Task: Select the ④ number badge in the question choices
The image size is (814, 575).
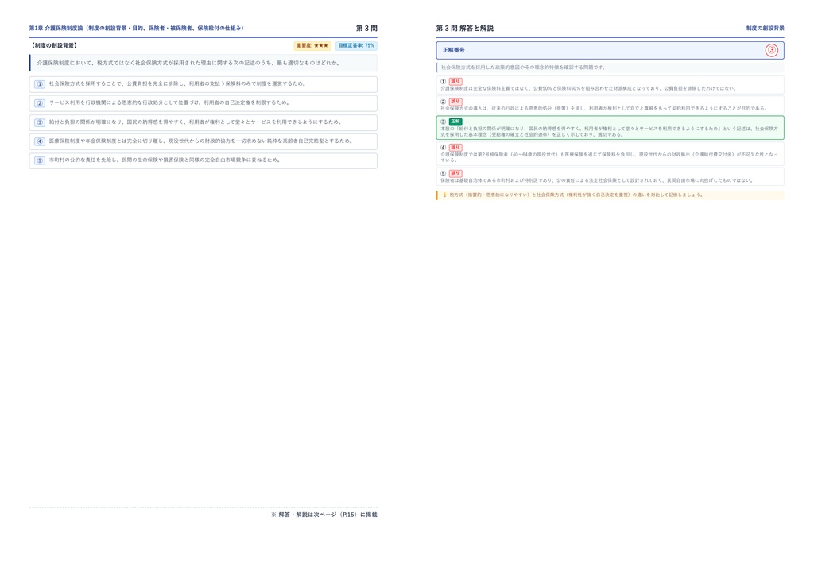Action: (x=40, y=141)
